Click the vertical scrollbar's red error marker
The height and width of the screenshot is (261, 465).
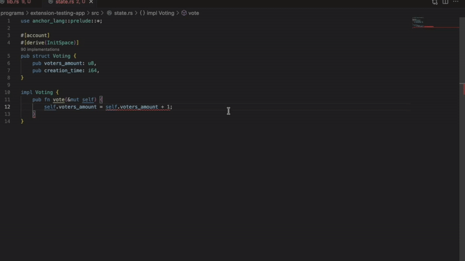[463, 90]
